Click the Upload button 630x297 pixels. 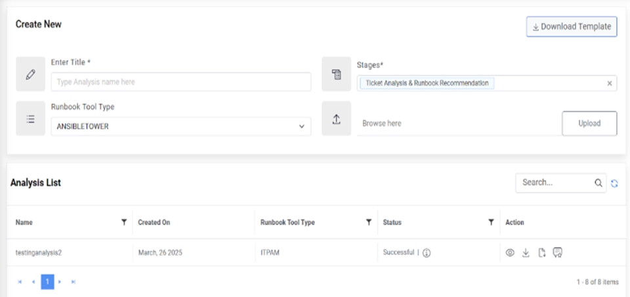(589, 124)
